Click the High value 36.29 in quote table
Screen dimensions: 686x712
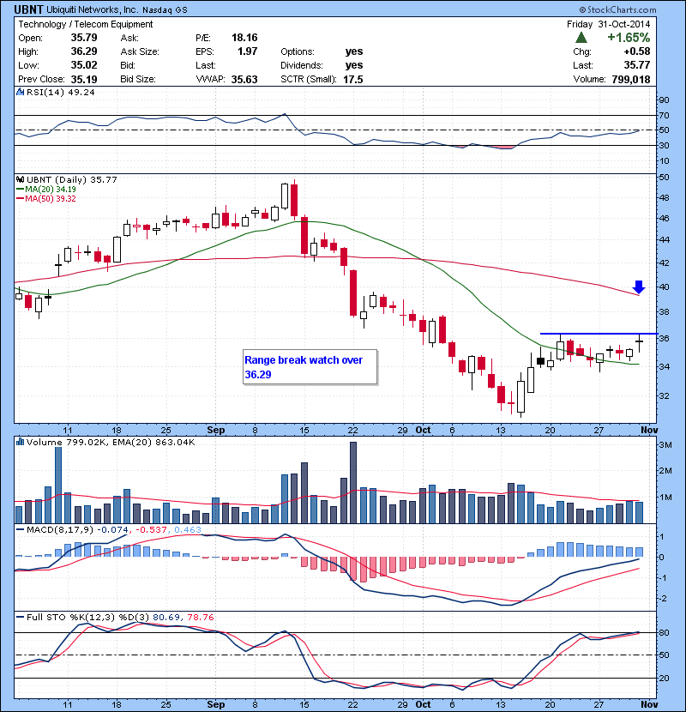pyautogui.click(x=84, y=51)
